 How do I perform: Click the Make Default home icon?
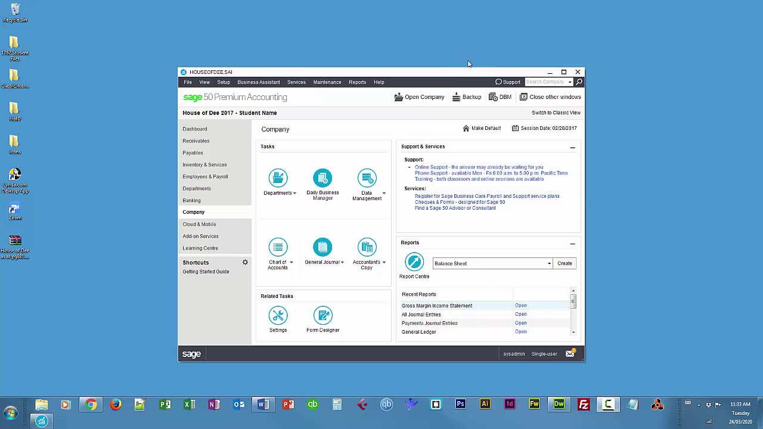pos(466,128)
